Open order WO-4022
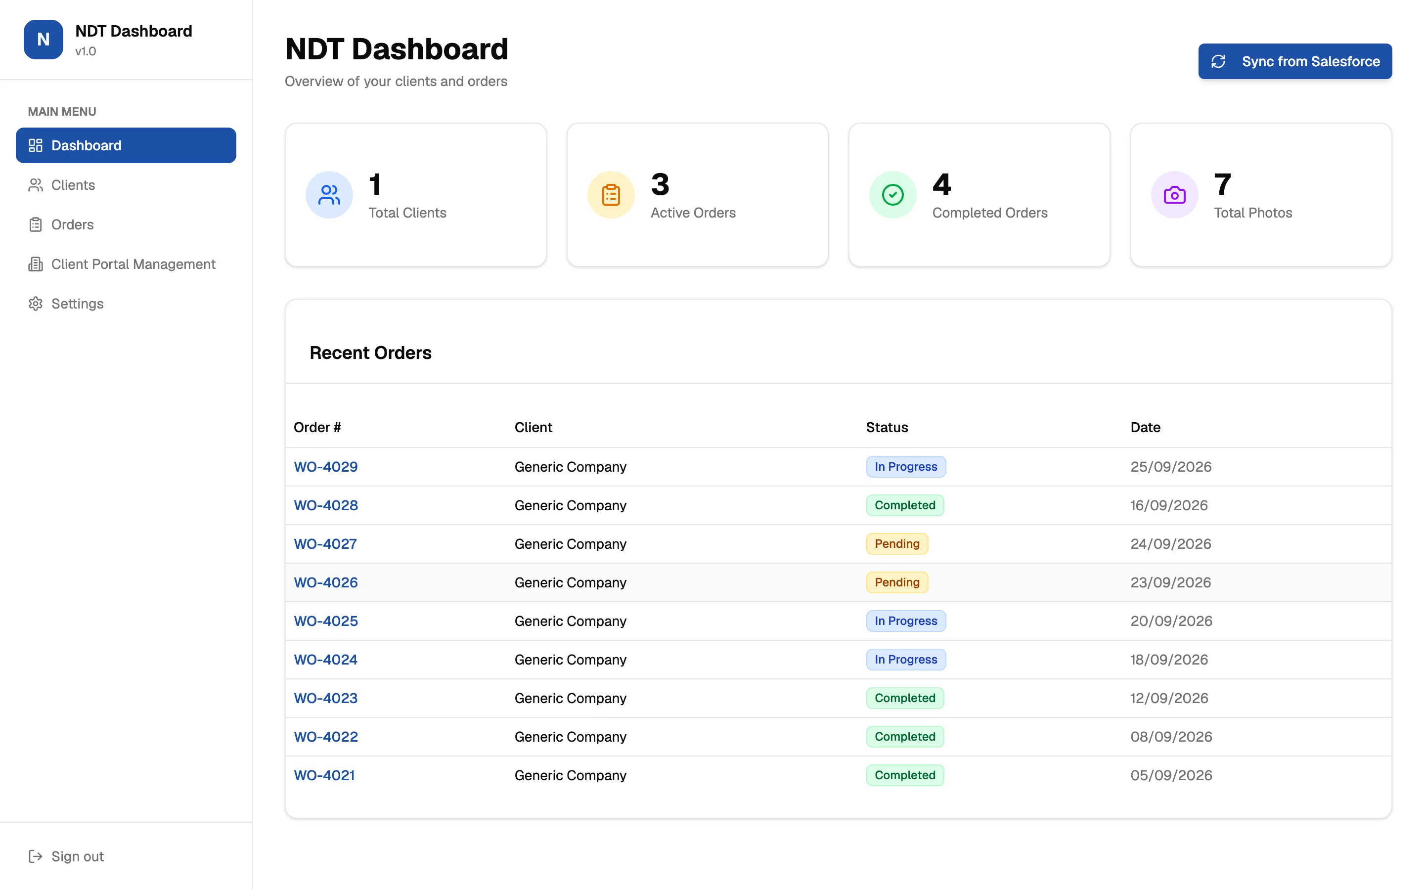Viewport: 1424px width, 890px height. pyautogui.click(x=325, y=736)
